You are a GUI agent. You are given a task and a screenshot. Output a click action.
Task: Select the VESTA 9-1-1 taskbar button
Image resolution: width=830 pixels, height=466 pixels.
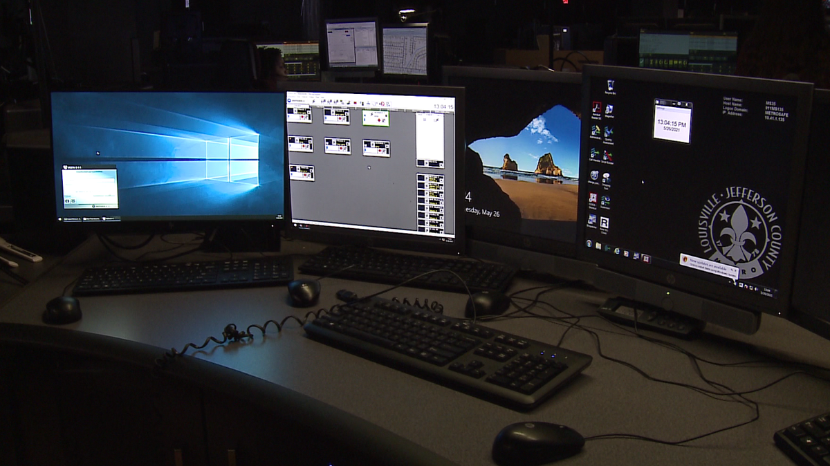111,219
